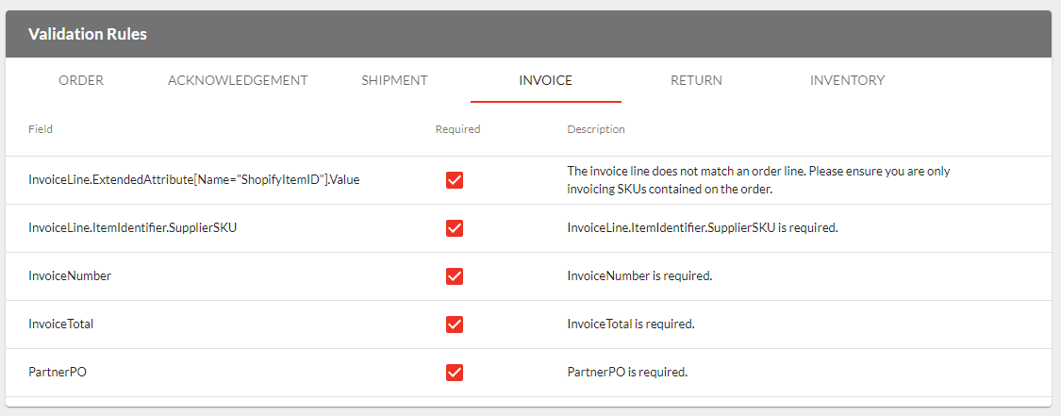Toggle Required checkbox for SupplierSKU
This screenshot has width=1061, height=416.
click(x=454, y=228)
